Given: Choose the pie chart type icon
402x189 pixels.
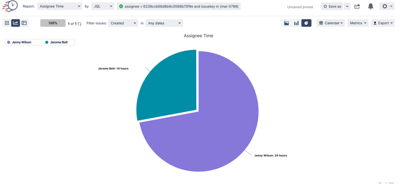Looking at the screenshot, I should pyautogui.click(x=306, y=23).
